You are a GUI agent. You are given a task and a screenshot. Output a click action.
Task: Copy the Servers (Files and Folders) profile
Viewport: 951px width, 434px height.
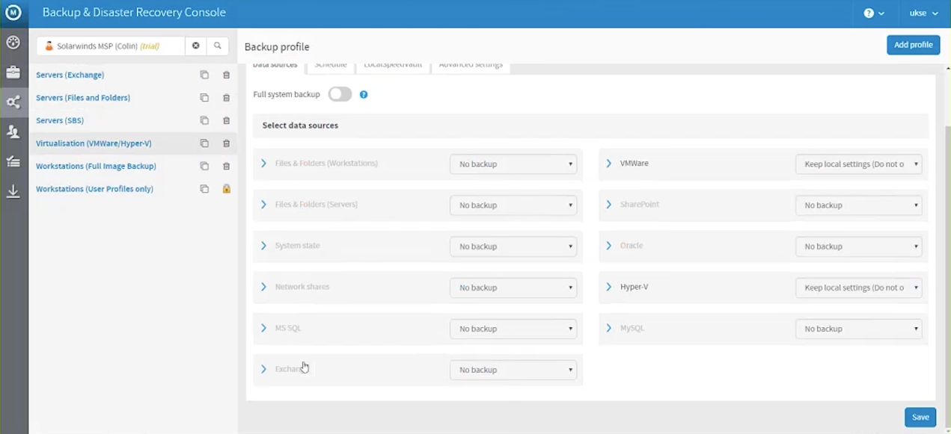pyautogui.click(x=204, y=98)
